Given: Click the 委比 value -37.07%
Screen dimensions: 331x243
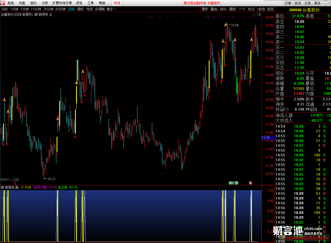Looking at the screenshot, I should coord(297,16).
